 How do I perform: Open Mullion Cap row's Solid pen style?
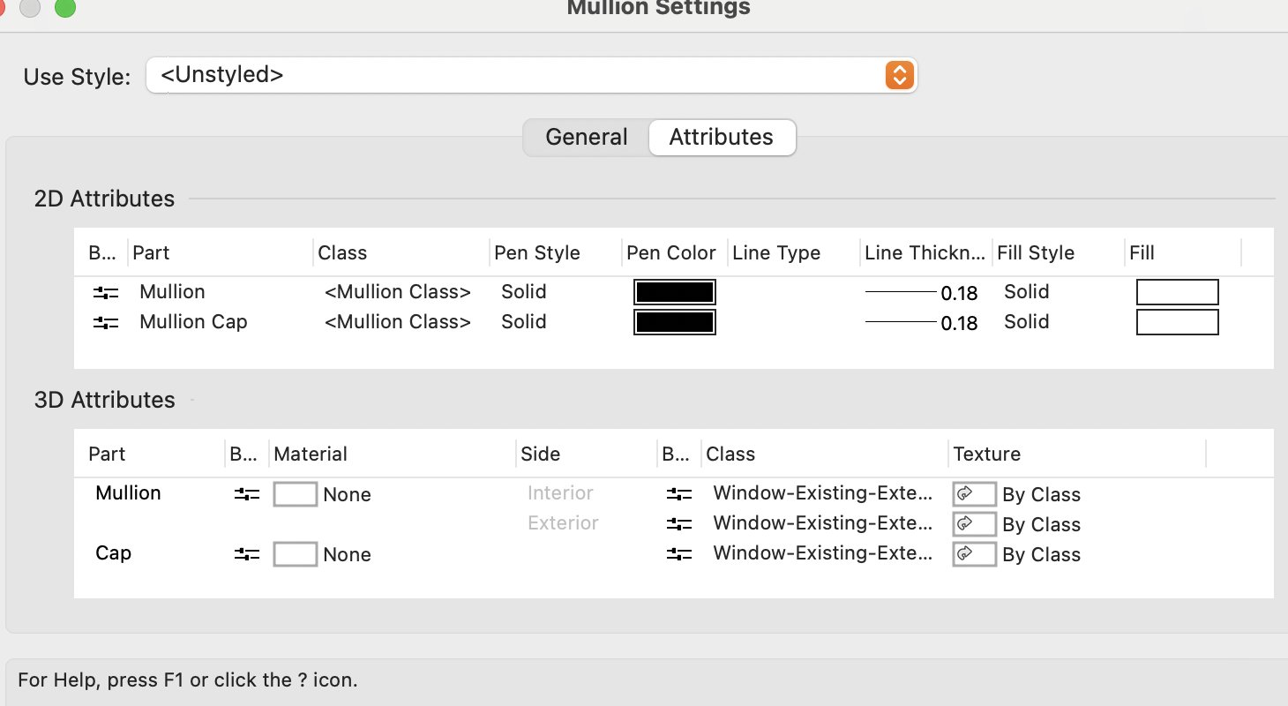pyautogui.click(x=524, y=322)
